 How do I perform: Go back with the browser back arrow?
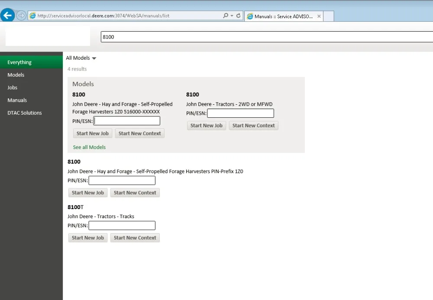pyautogui.click(x=7, y=15)
